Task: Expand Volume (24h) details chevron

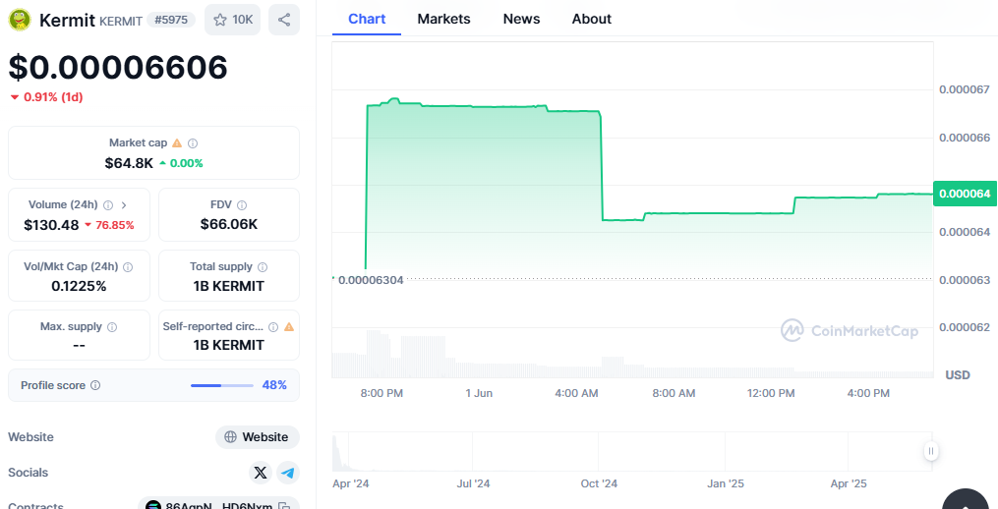Action: [x=124, y=204]
